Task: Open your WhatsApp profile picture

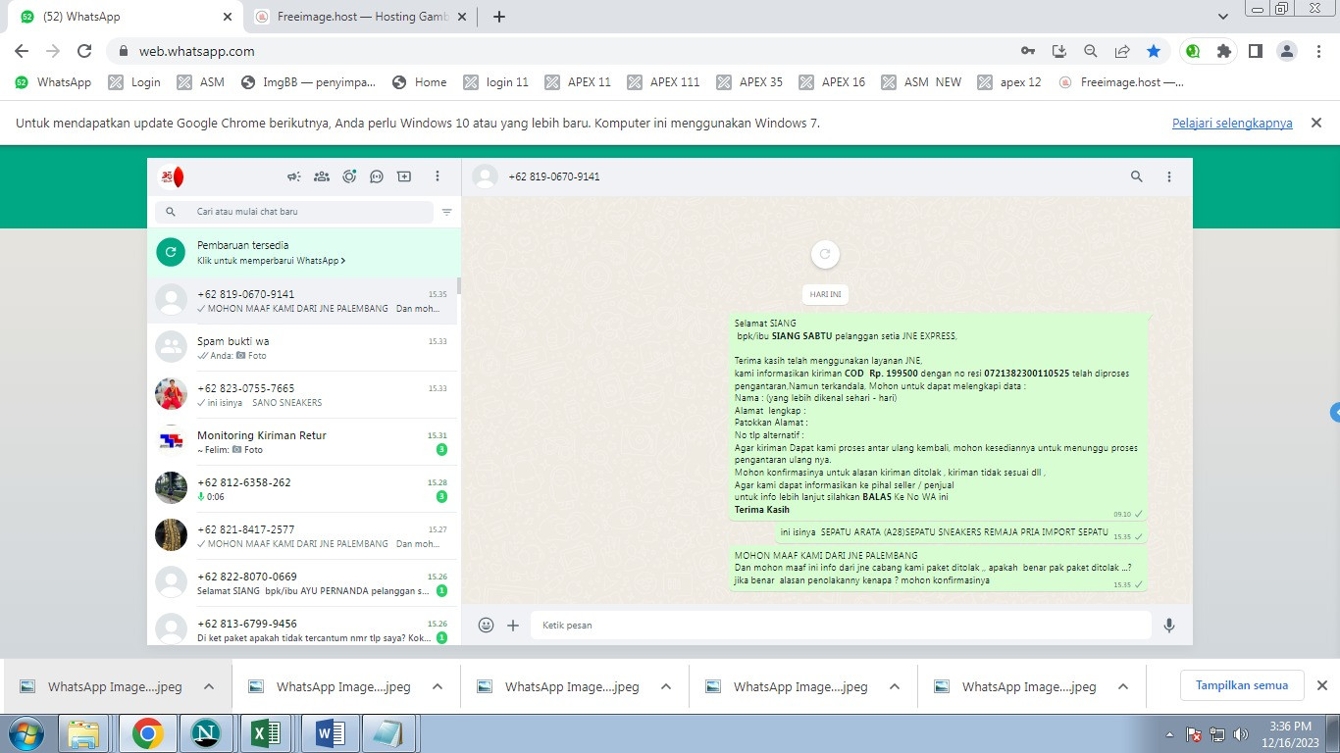Action: (x=172, y=176)
